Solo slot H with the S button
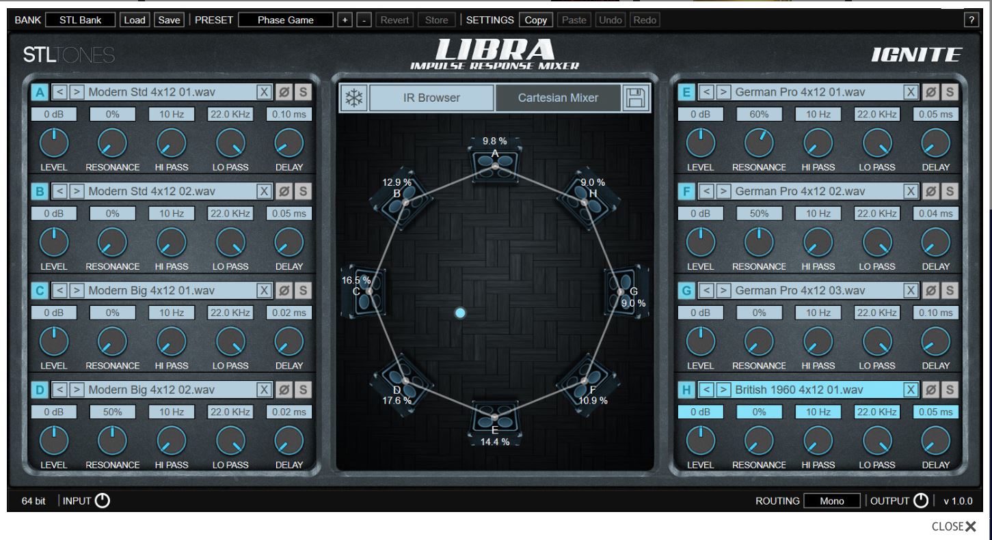This screenshot has height=540, width=992. point(950,390)
